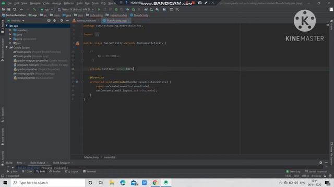The image size is (334, 187).
Task: Open Project Structure icon in toolbar
Action: [164, 9]
